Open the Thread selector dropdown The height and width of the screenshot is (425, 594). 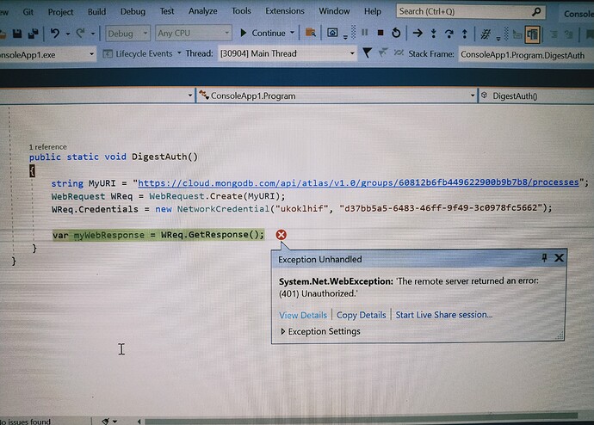pos(288,53)
